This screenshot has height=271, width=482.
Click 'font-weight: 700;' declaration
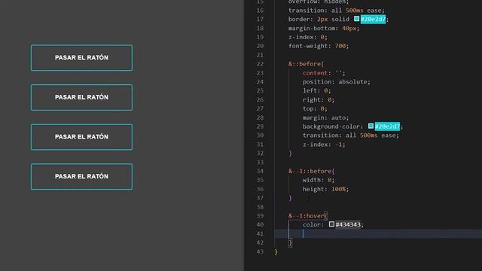pos(319,46)
